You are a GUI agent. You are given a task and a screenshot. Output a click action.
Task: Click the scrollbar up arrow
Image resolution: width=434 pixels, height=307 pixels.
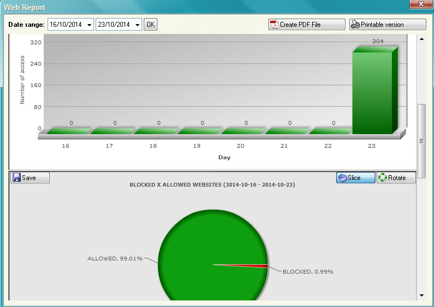coord(421,39)
